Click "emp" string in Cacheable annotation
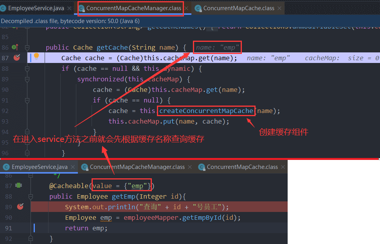The height and width of the screenshot is (244, 380). point(137,186)
